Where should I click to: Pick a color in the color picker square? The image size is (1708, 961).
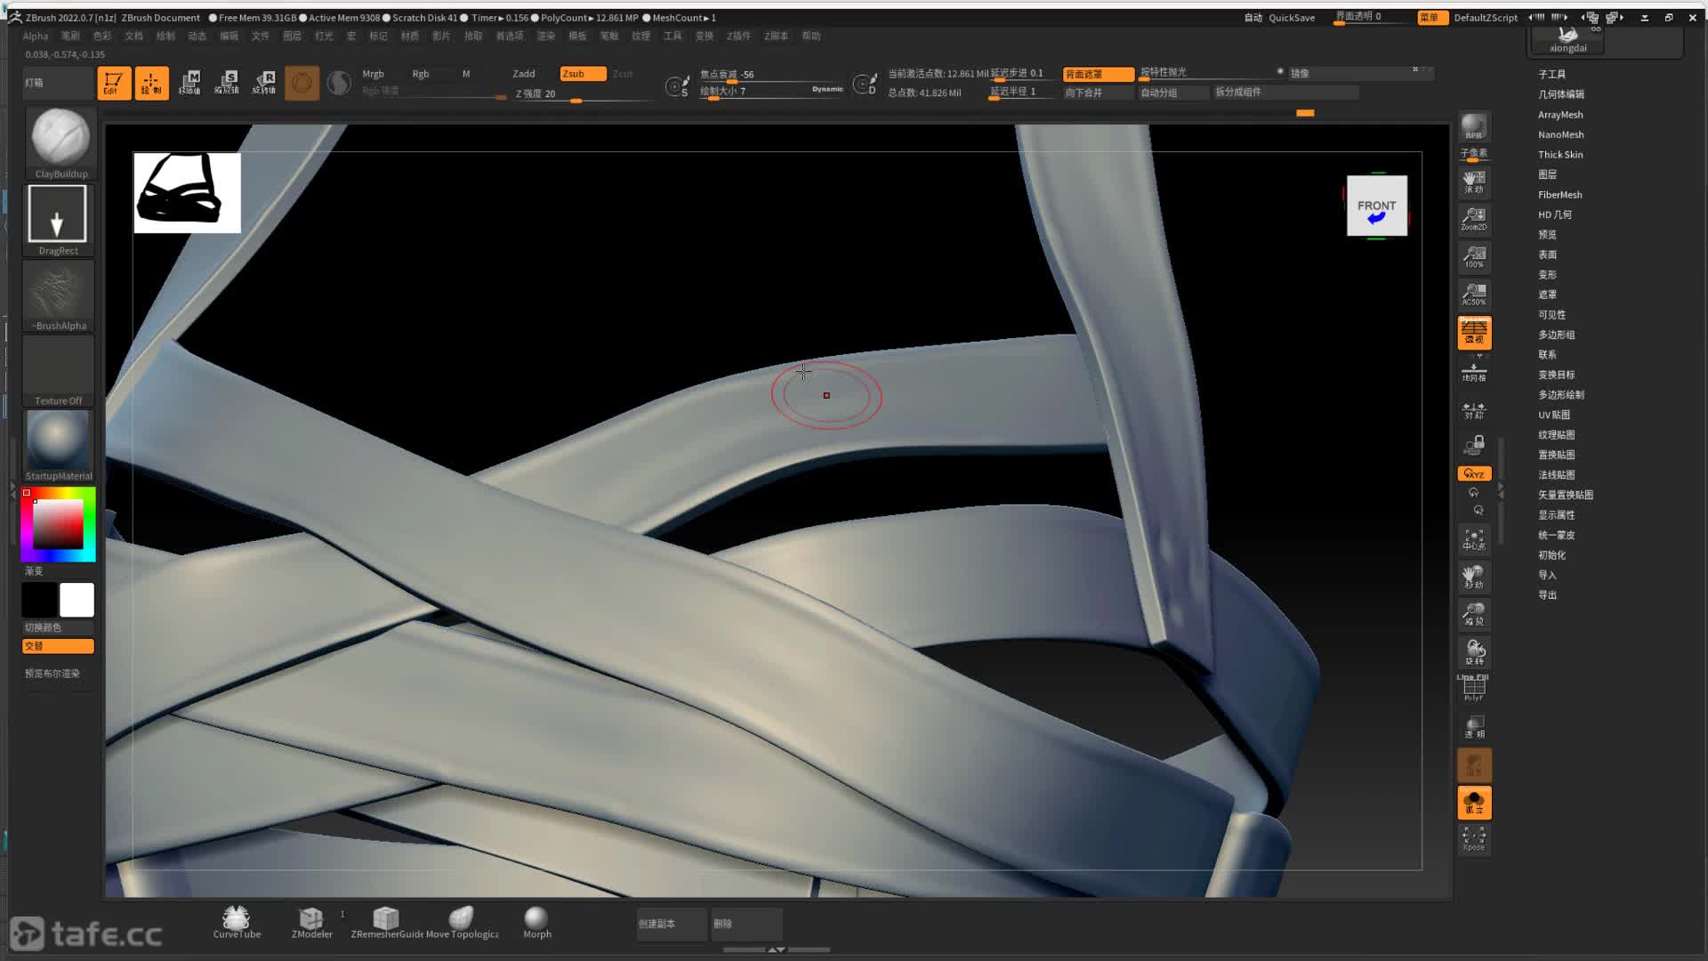tap(58, 524)
